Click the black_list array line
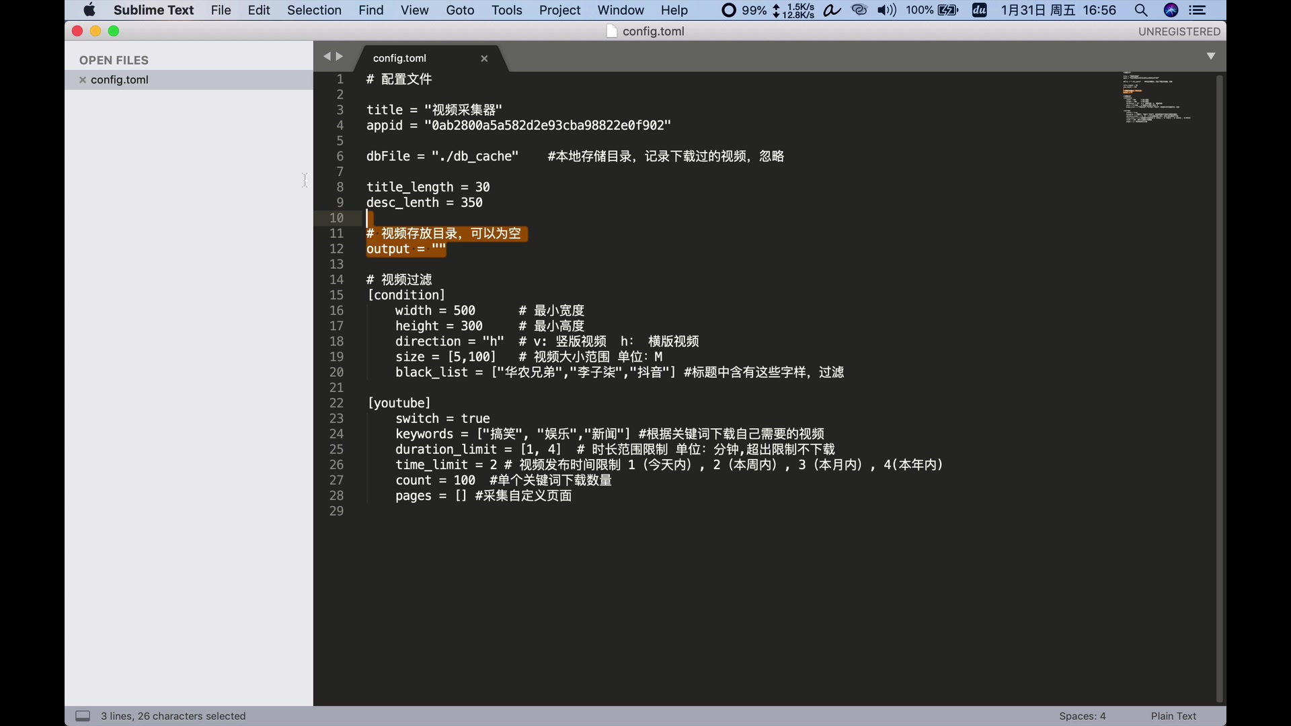This screenshot has height=726, width=1291. click(619, 373)
